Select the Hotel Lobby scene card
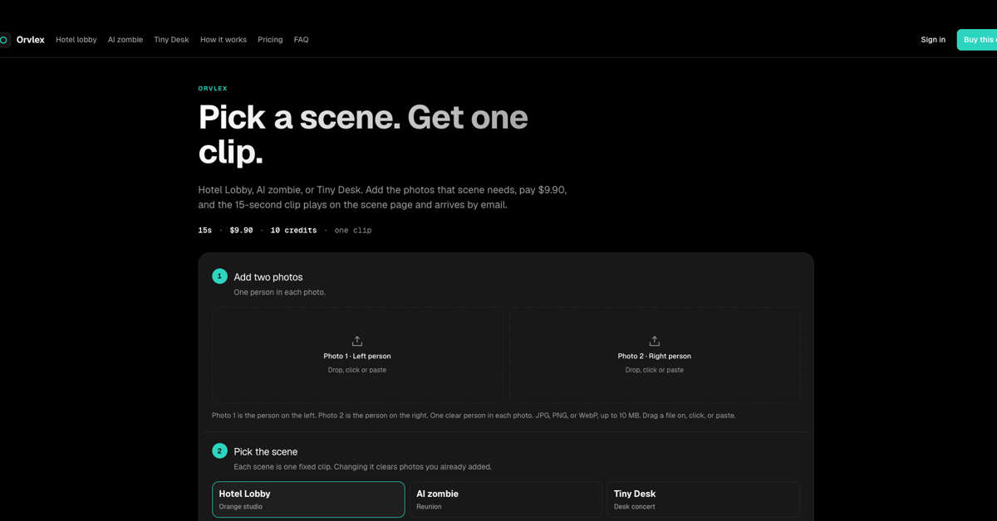 click(308, 499)
